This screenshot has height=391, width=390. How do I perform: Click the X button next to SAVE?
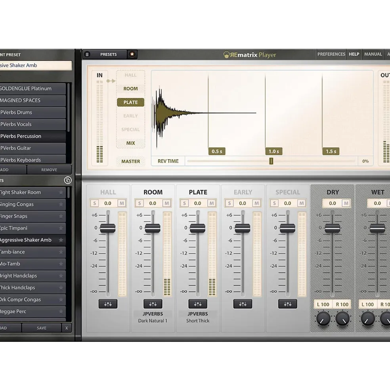67,328
